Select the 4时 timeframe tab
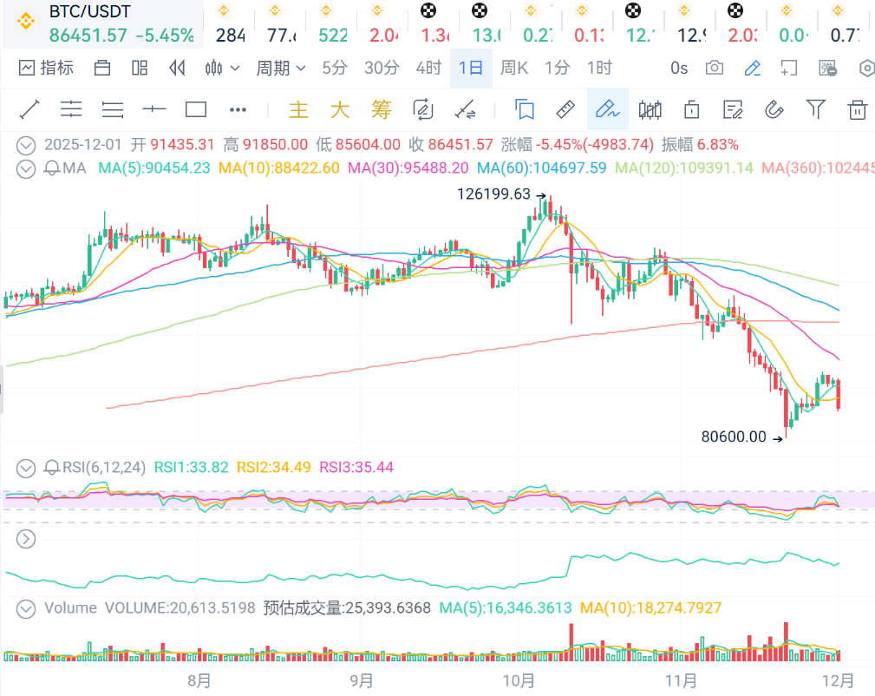 [428, 68]
